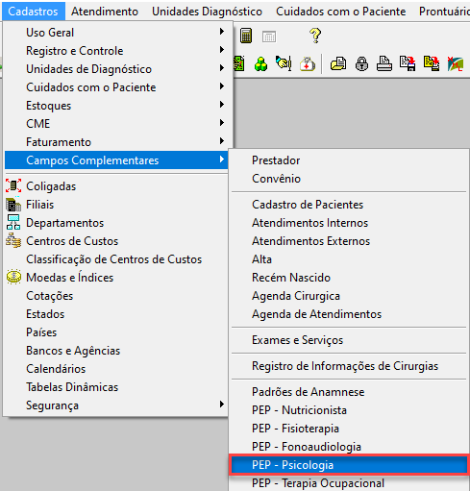Open the Prontuário menu

(444, 12)
